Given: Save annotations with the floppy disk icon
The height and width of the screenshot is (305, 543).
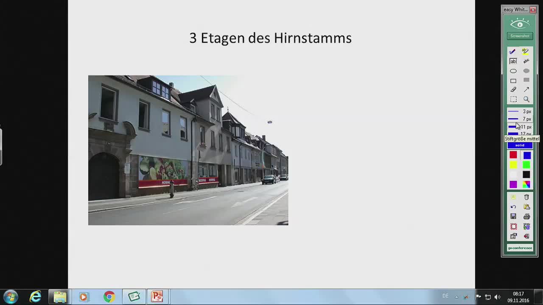Looking at the screenshot, I should (x=513, y=216).
